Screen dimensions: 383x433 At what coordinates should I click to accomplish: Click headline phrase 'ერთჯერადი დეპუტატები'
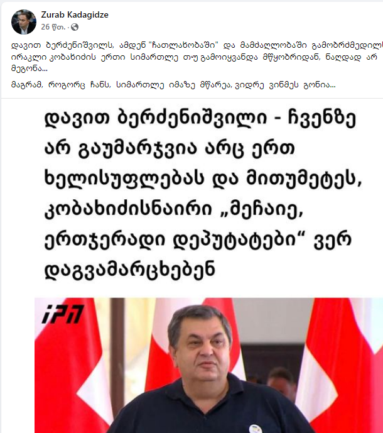[x=173, y=240]
